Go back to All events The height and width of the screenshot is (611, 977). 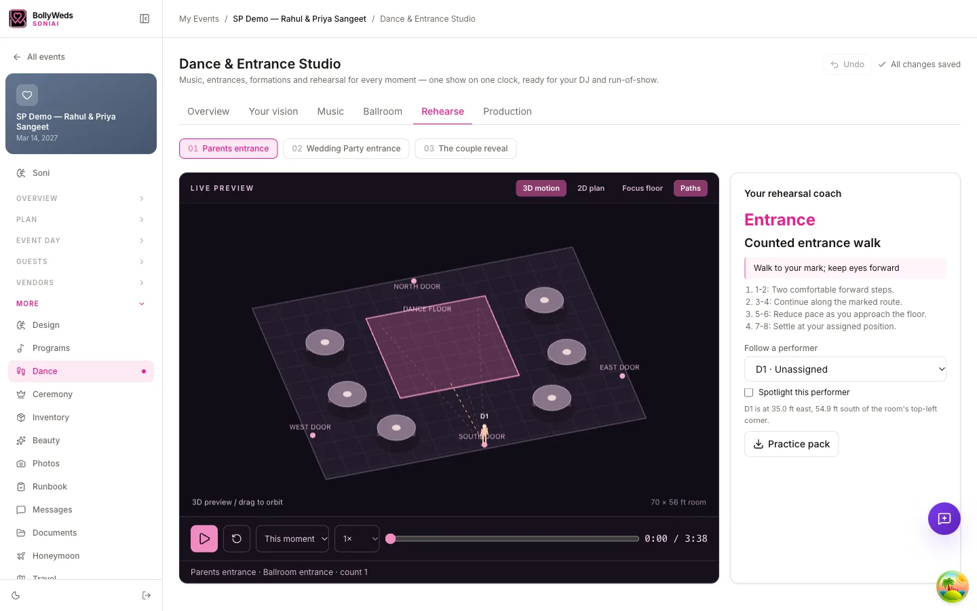39,57
